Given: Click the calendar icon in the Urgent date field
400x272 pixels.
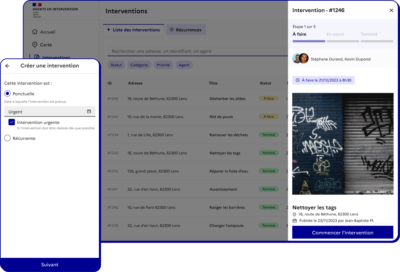Looking at the screenshot, I should click(89, 111).
